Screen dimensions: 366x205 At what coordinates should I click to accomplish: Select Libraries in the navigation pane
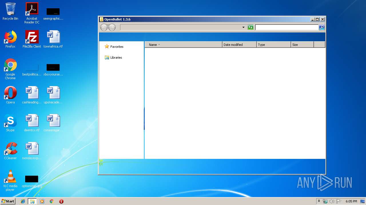(113, 58)
